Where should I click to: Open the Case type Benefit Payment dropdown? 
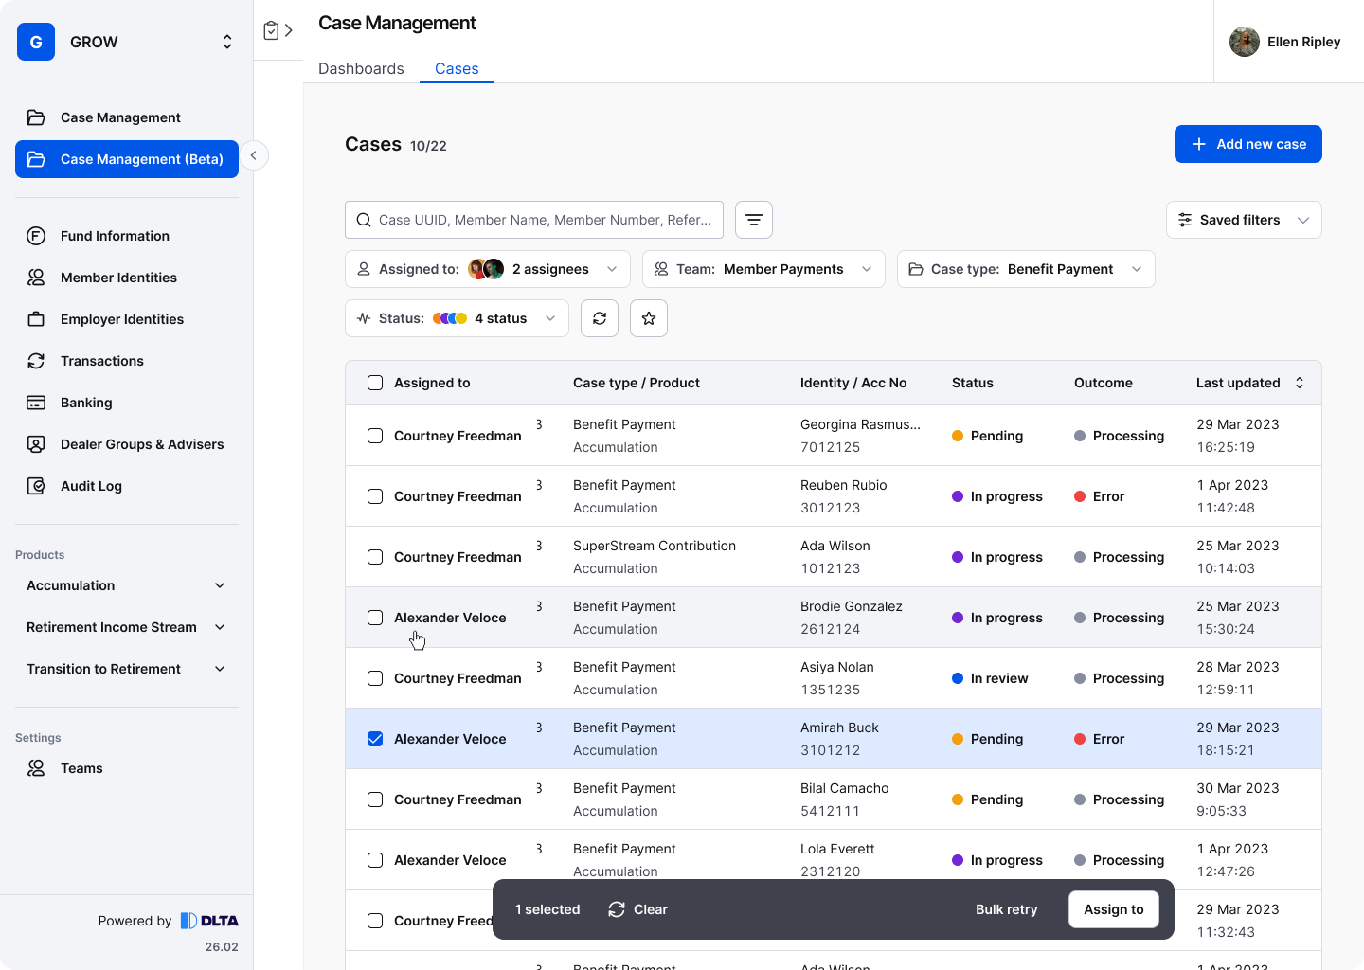1025,269
